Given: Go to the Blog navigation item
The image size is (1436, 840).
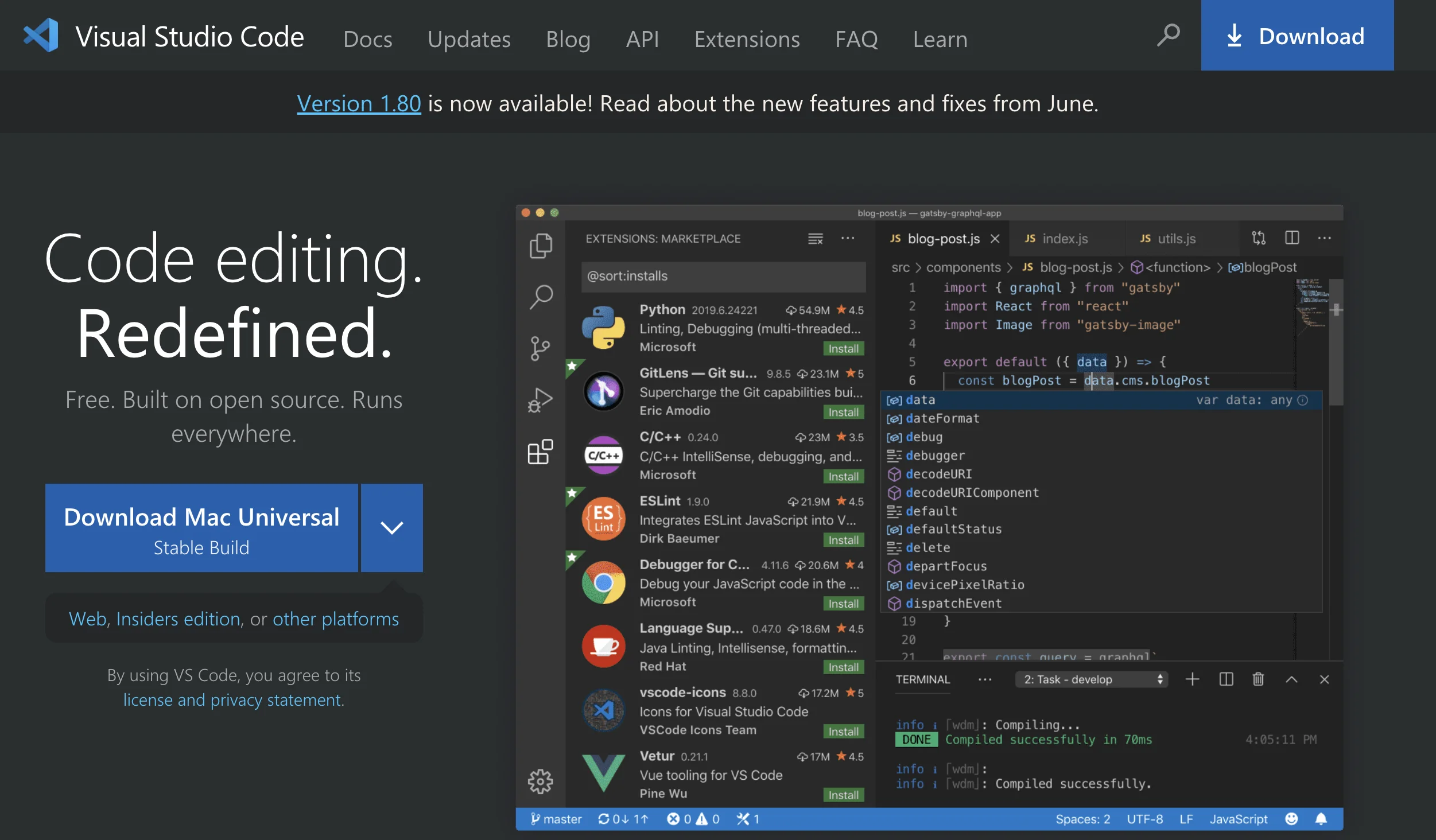Looking at the screenshot, I should tap(568, 39).
